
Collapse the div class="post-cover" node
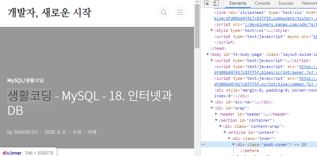click(234, 145)
